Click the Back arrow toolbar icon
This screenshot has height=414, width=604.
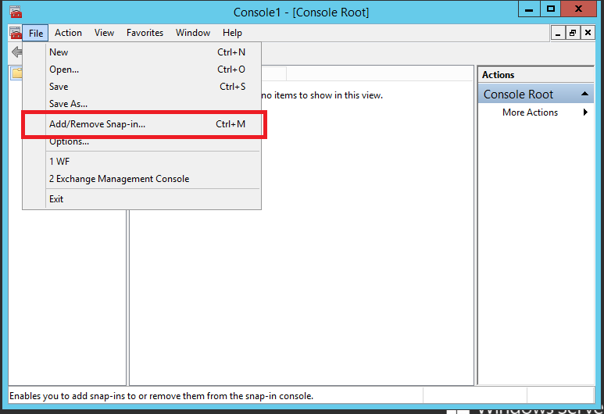(x=16, y=52)
